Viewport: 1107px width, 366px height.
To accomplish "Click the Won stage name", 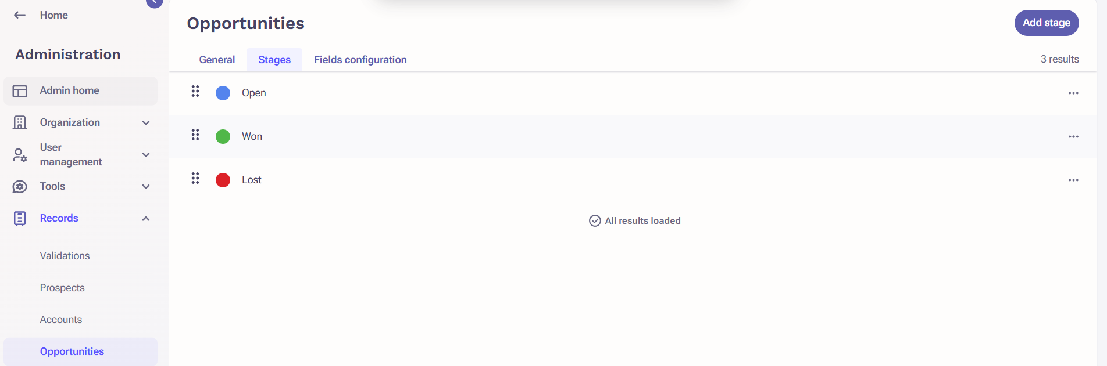I will (x=252, y=136).
